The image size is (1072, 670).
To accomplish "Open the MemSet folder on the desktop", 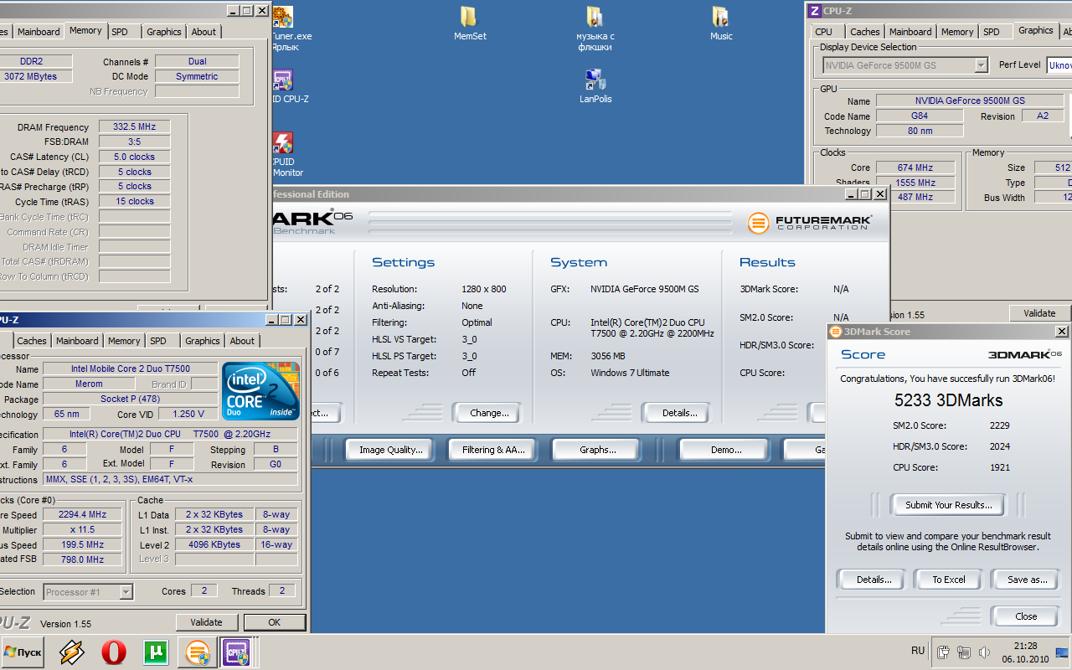I will [469, 23].
